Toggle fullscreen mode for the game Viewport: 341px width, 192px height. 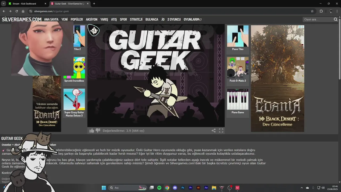tap(221, 131)
